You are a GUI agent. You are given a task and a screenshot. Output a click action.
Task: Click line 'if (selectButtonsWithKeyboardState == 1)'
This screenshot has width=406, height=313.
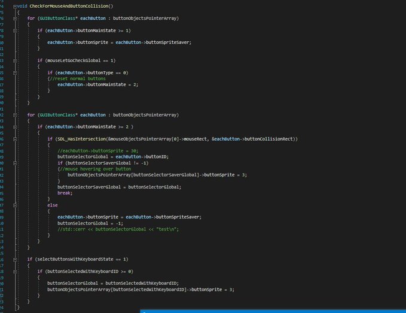[x=78, y=259]
